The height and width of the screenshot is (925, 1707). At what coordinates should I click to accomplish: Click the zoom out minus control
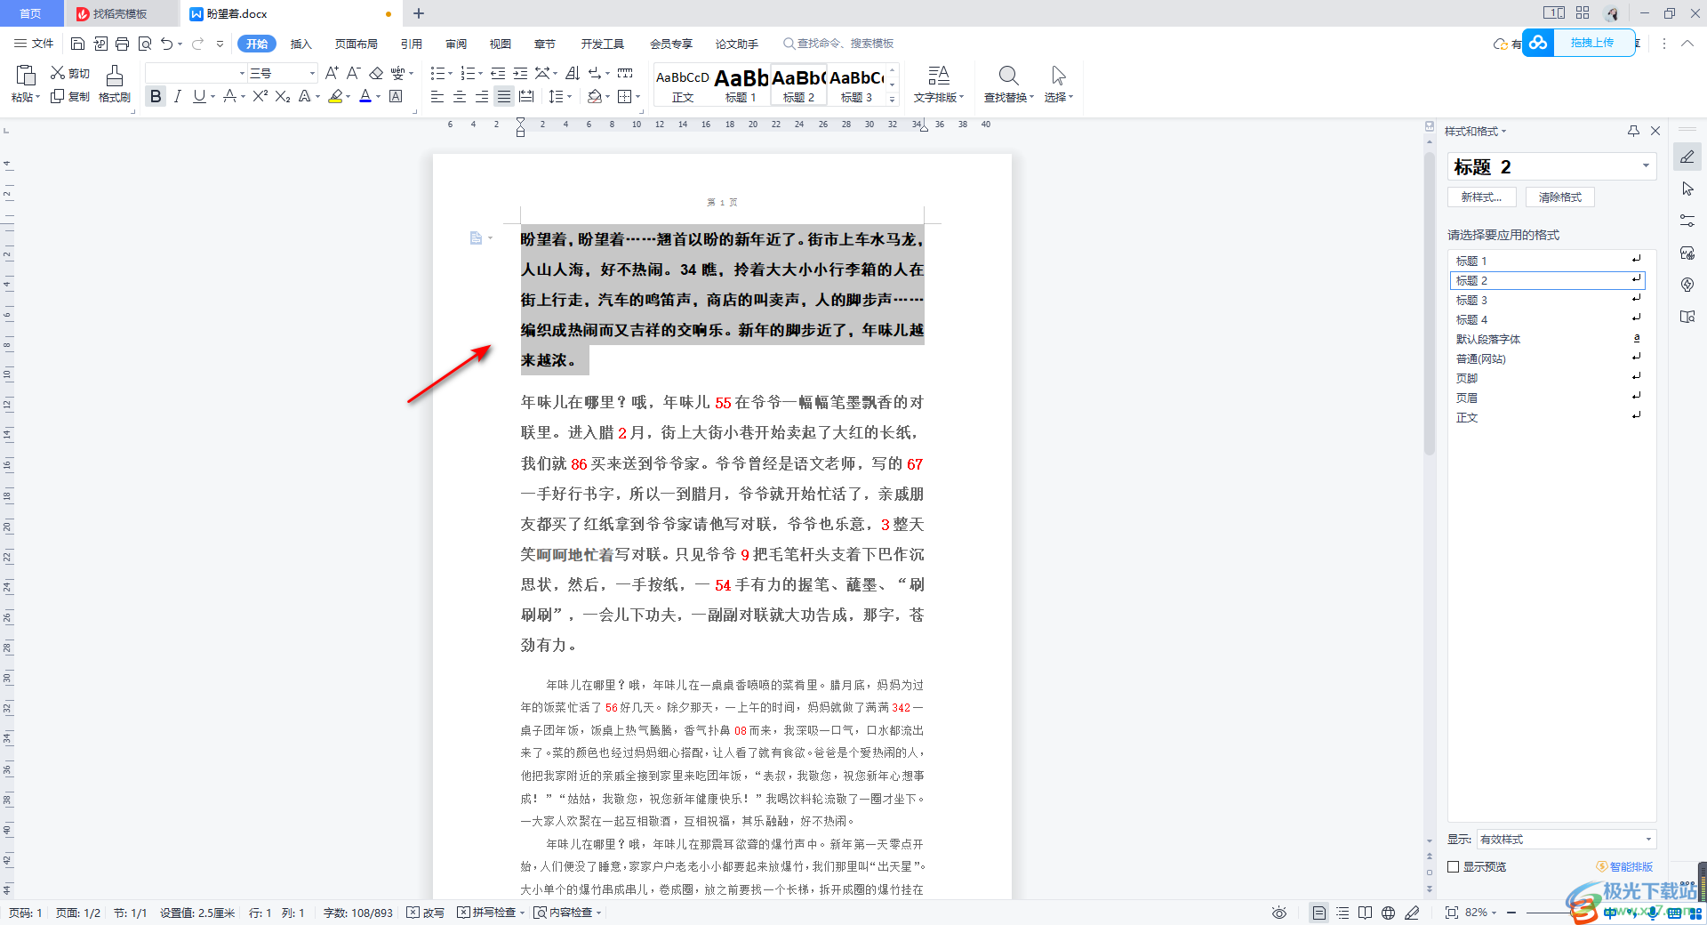pyautogui.click(x=1511, y=913)
